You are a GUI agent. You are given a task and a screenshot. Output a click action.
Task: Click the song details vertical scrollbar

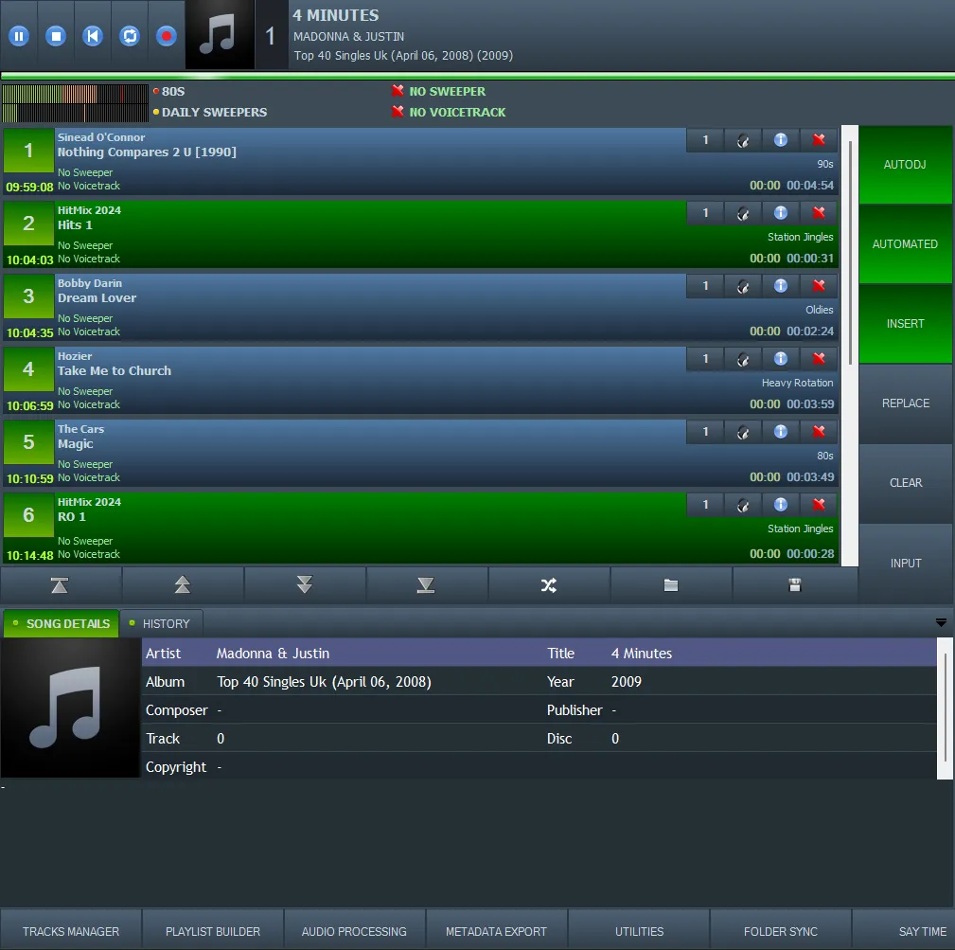tap(945, 708)
